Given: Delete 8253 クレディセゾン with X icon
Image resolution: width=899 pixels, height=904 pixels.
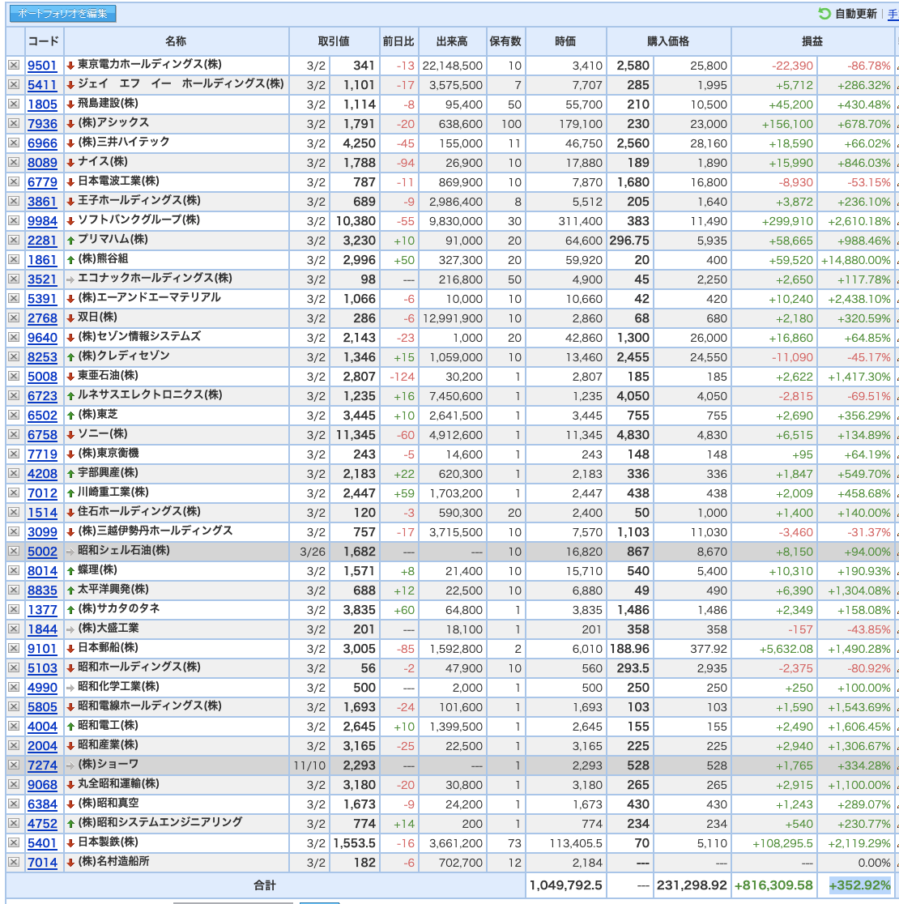Looking at the screenshot, I should pos(14,357).
